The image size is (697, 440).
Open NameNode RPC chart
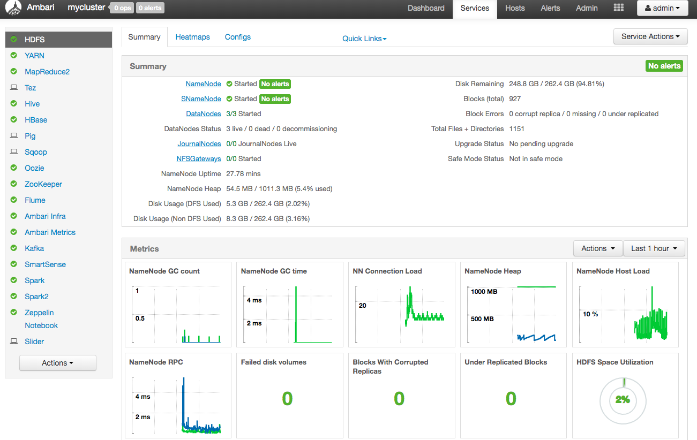[178, 396]
